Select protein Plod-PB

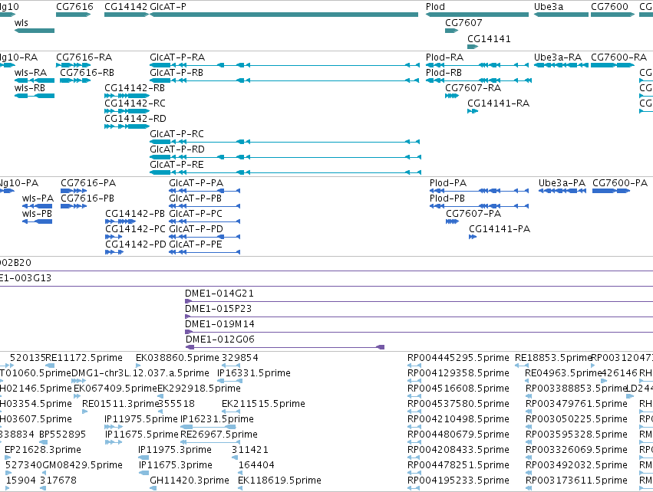click(x=479, y=206)
